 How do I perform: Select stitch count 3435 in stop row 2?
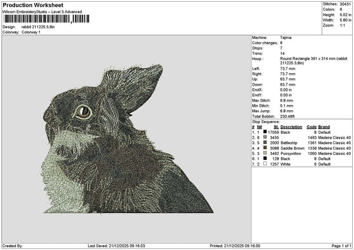(274, 137)
